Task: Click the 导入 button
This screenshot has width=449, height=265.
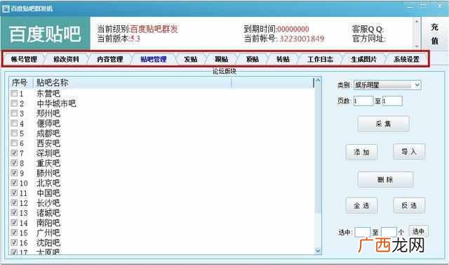Action: (409, 151)
